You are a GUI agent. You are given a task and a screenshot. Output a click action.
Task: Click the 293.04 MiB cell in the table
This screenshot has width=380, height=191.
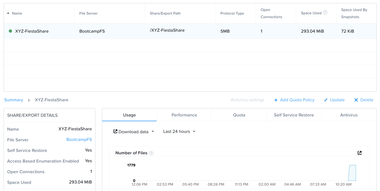(312, 31)
